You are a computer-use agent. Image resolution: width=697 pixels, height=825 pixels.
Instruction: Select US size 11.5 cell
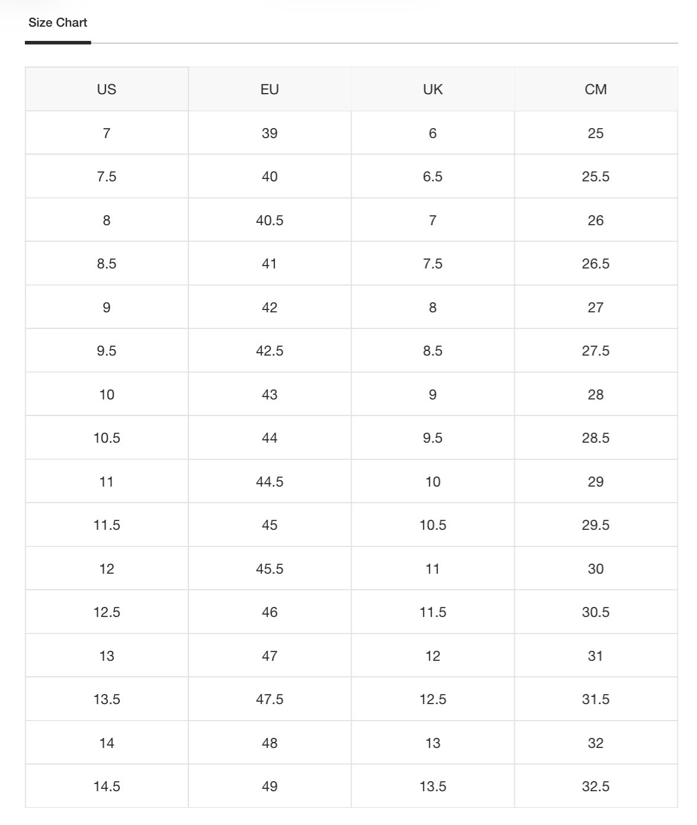coord(107,525)
